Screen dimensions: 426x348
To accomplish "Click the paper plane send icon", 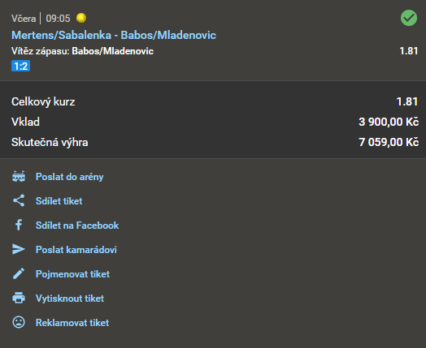I will tap(19, 249).
